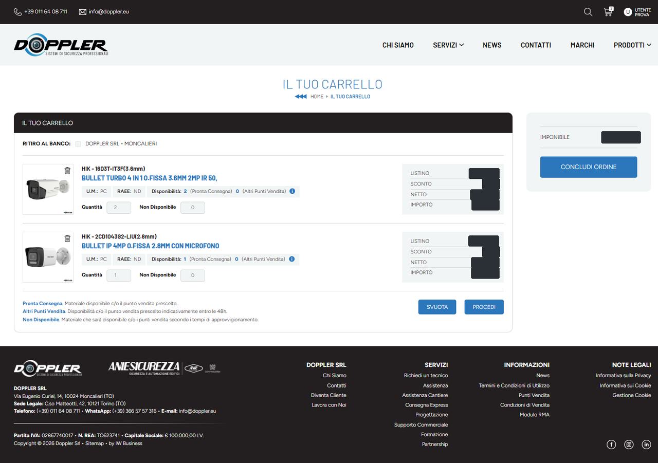Image resolution: width=658 pixels, height=463 pixels.
Task: Delete HIK-2CD1043G2-LIU item via trash icon
Action: coord(67,238)
